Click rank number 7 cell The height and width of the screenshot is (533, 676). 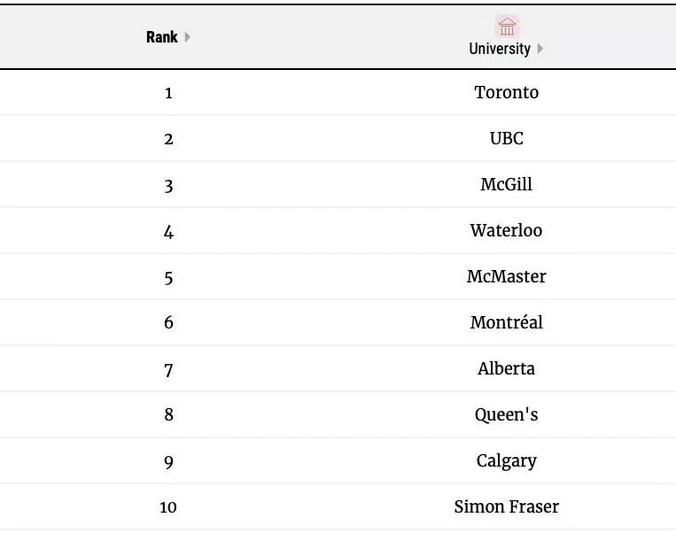pos(168,371)
